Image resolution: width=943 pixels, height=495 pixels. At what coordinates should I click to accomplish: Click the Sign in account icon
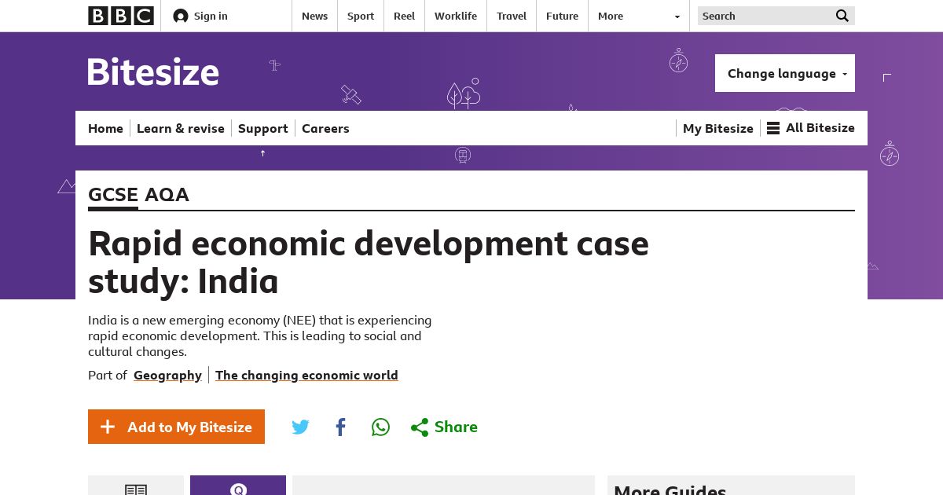pos(181,16)
